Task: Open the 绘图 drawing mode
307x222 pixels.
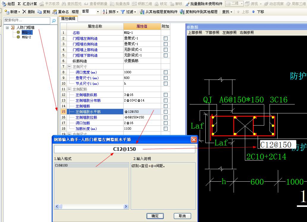Action: coord(8,4)
